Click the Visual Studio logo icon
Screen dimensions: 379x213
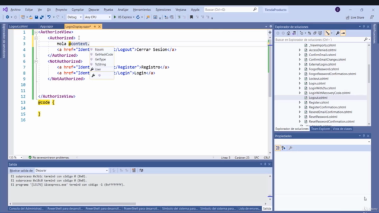(x=5, y=9)
